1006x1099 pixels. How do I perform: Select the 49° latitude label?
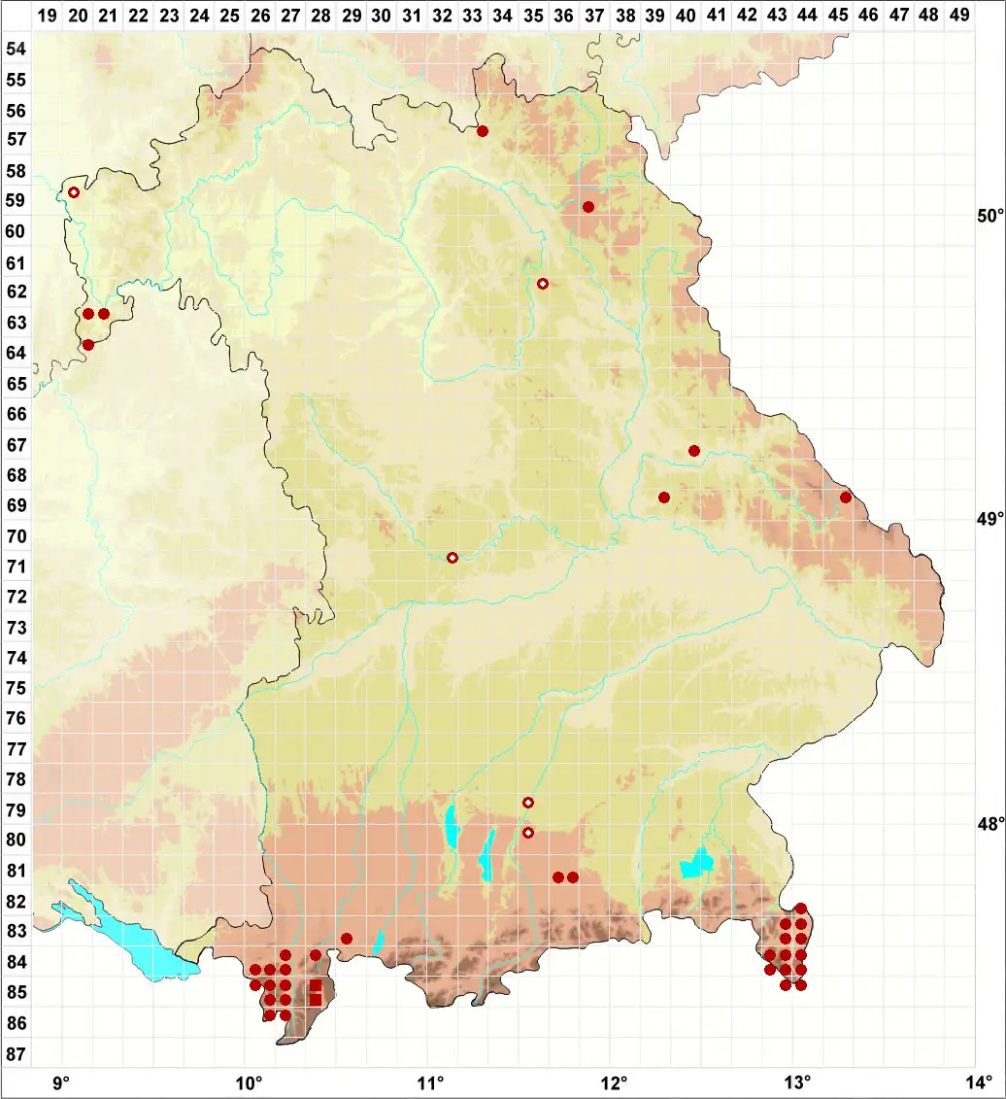(990, 519)
